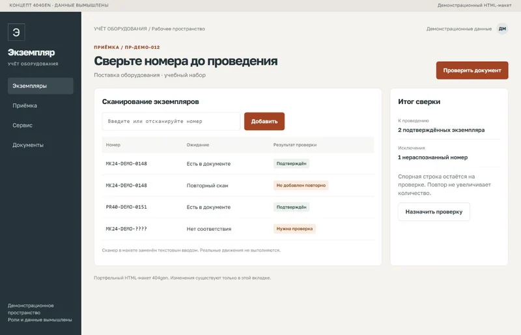Click the Проверить документ button
Screen dimensions: 521x335
472,70
